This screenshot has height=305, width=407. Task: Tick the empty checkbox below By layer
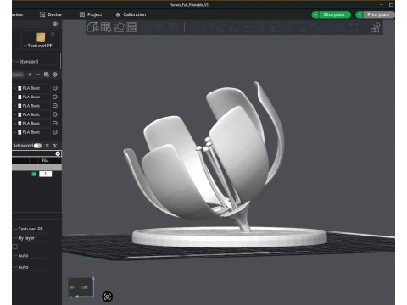click(15, 247)
